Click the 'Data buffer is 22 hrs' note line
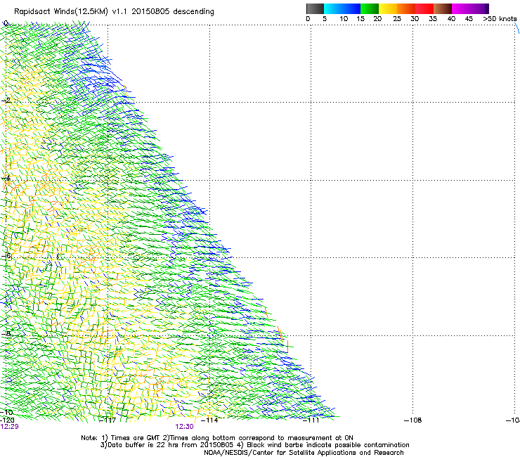Screen dimensions: 520x457 pos(254,445)
